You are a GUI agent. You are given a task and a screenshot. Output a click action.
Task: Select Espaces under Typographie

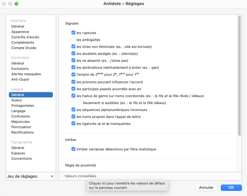click(x=18, y=153)
